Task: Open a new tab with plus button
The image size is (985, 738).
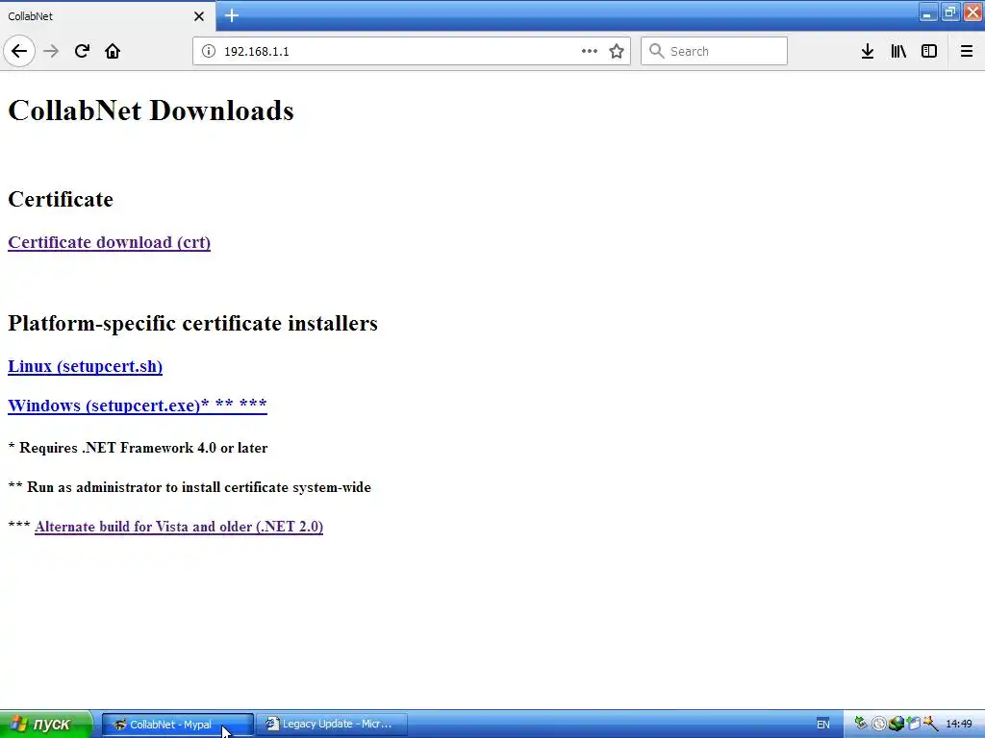Action: (x=231, y=15)
